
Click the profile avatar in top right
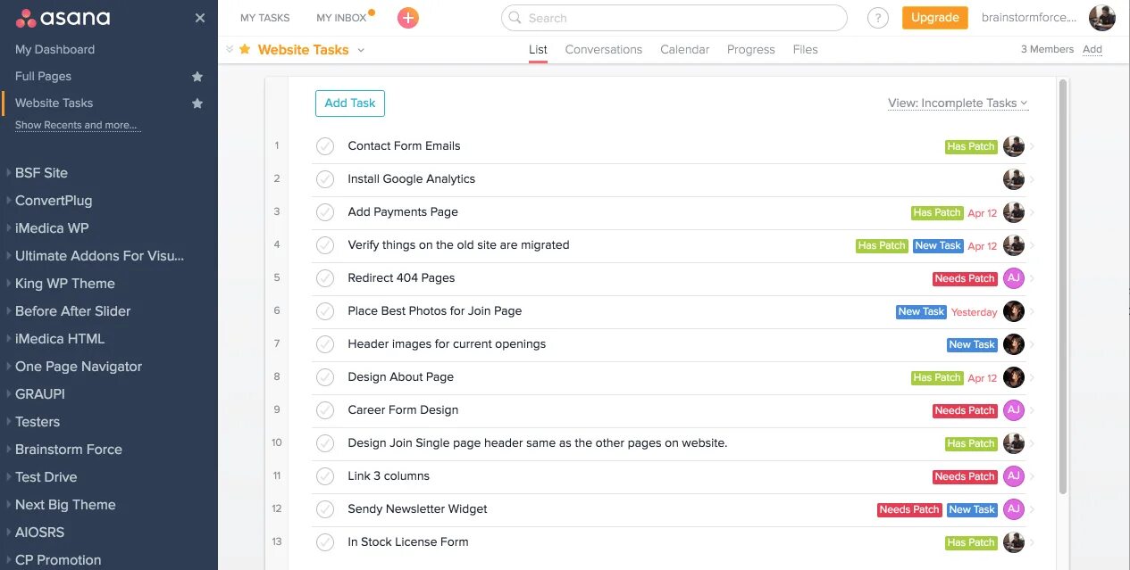click(1102, 18)
